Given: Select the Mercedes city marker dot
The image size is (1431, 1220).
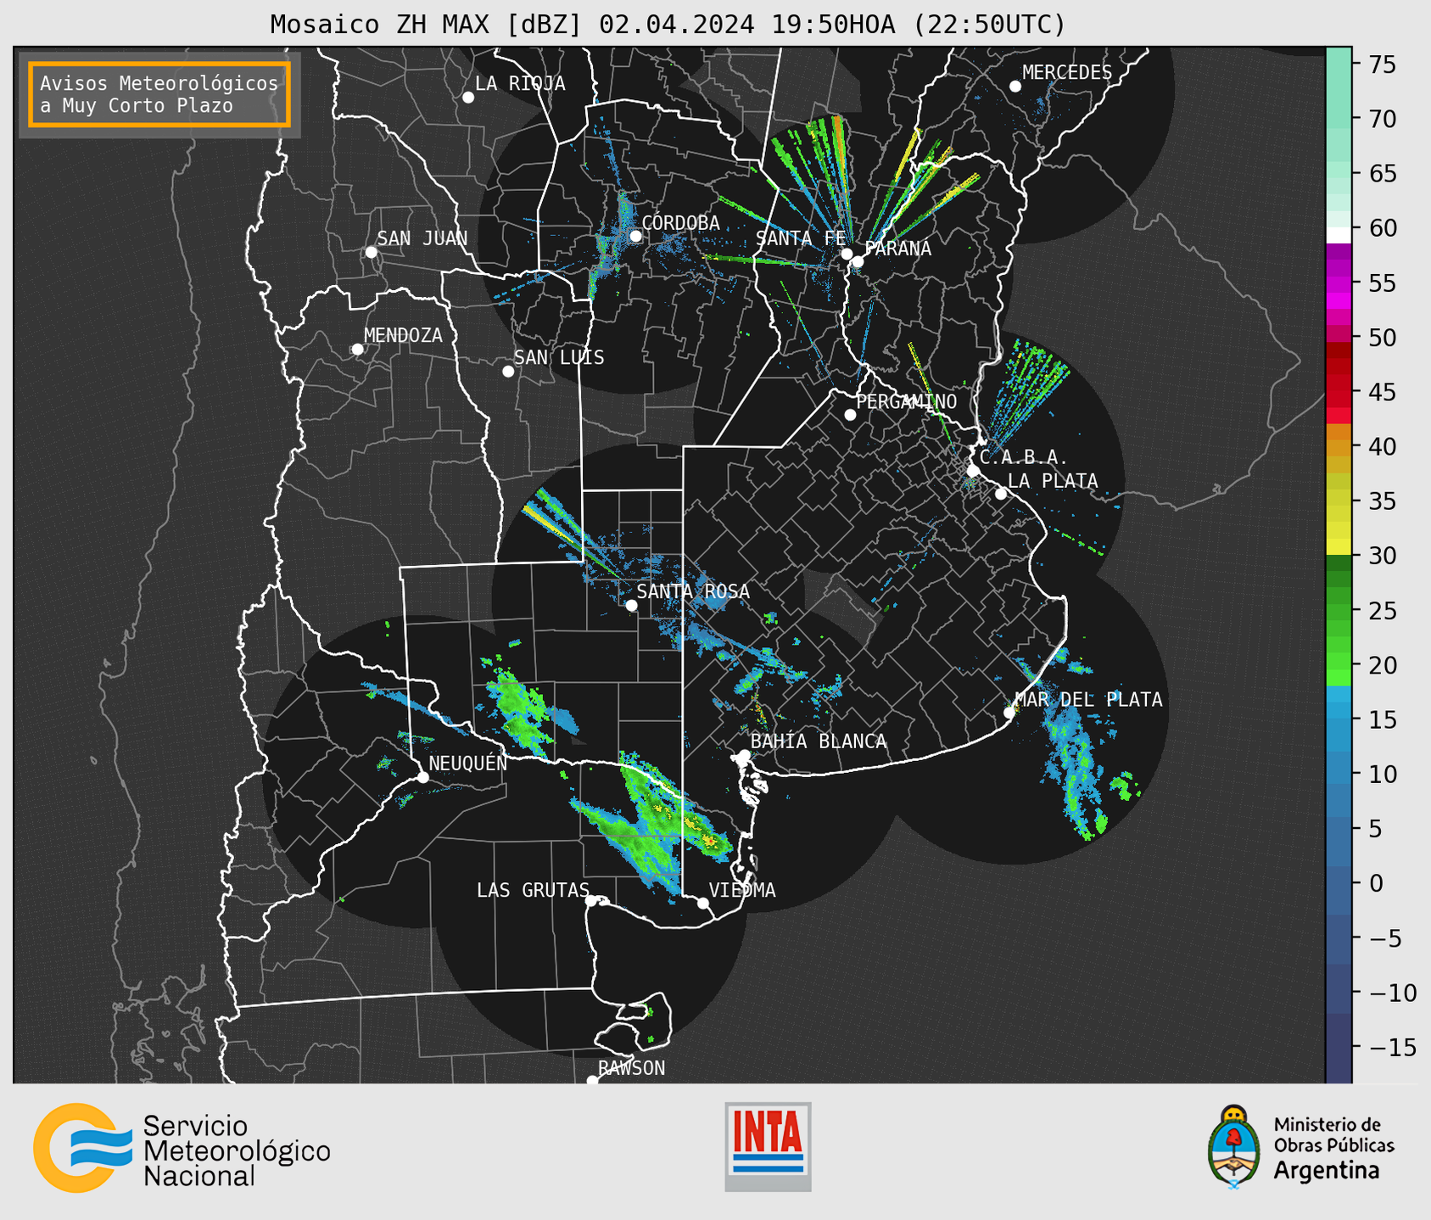Looking at the screenshot, I should pos(1015,87).
